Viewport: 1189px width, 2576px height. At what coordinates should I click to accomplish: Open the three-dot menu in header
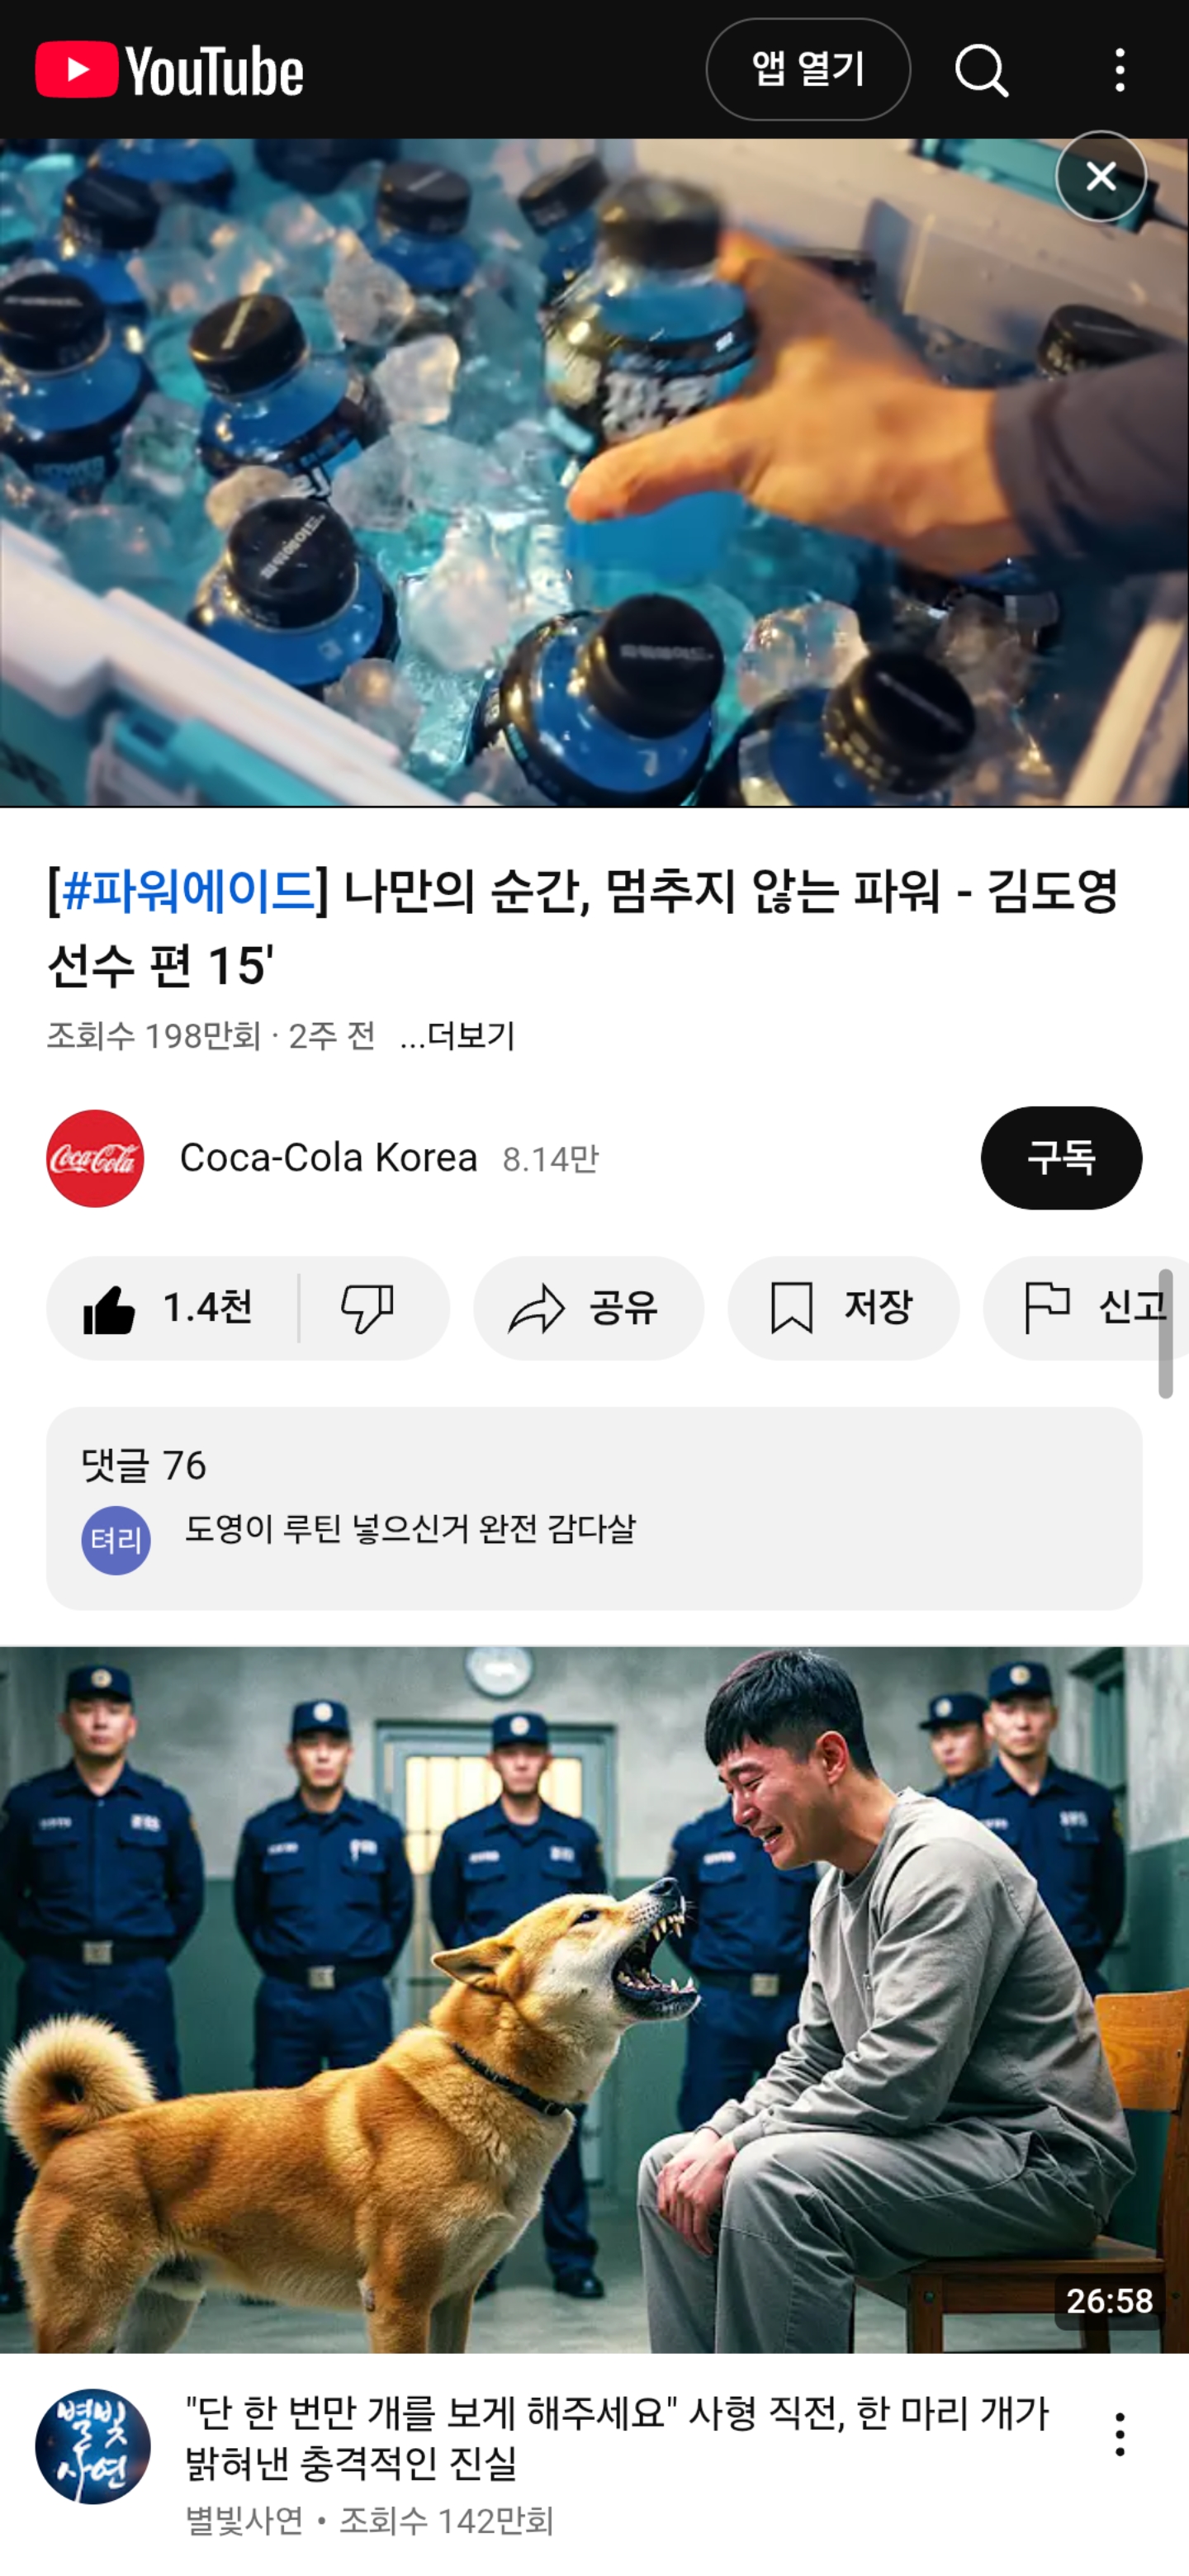click(x=1119, y=70)
